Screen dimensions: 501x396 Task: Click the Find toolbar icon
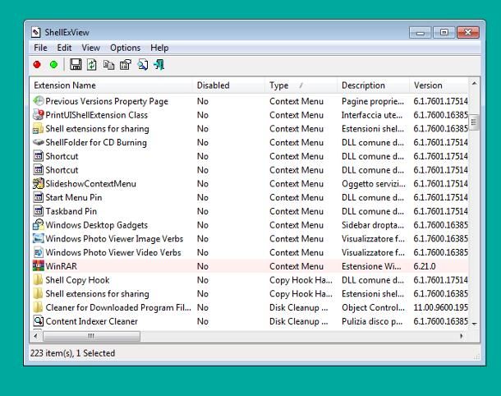click(x=143, y=65)
